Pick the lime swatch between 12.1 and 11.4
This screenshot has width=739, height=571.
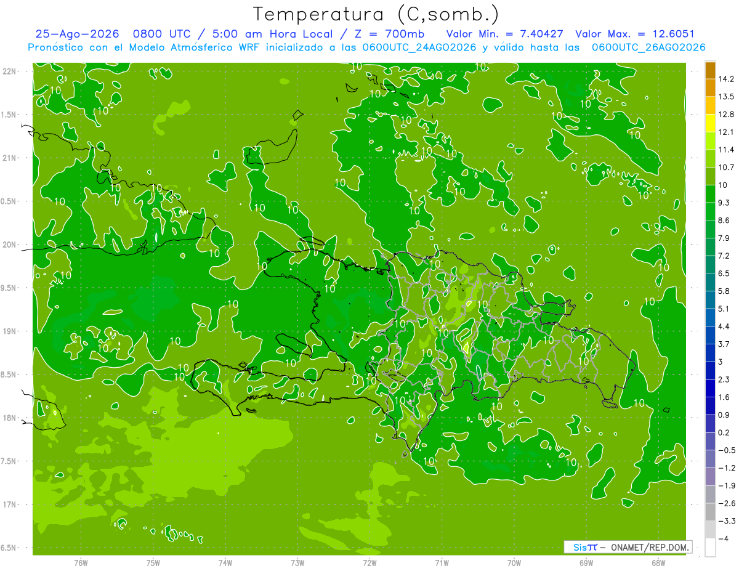point(710,140)
